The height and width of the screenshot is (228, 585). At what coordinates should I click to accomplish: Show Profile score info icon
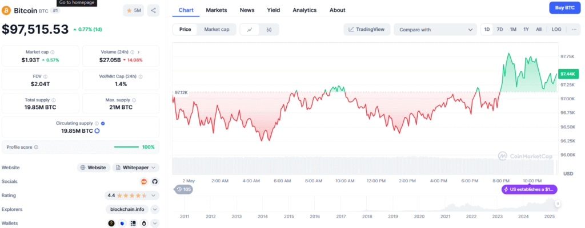pyautogui.click(x=36, y=147)
